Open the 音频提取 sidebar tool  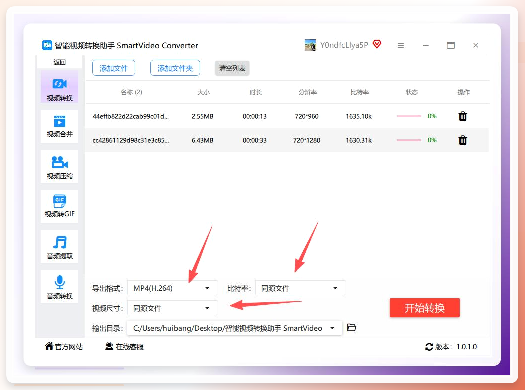point(59,246)
